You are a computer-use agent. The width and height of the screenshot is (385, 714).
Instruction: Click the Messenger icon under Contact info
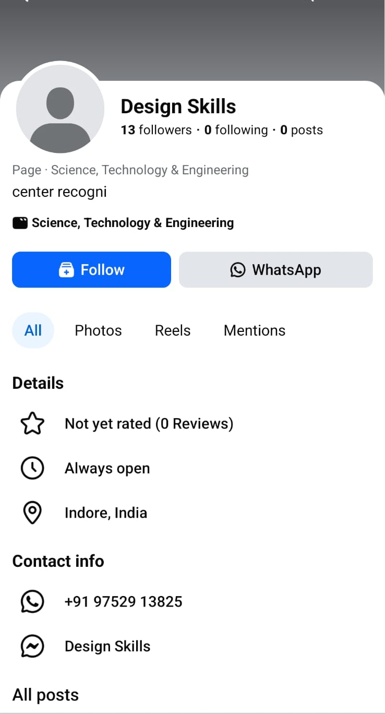(x=32, y=646)
